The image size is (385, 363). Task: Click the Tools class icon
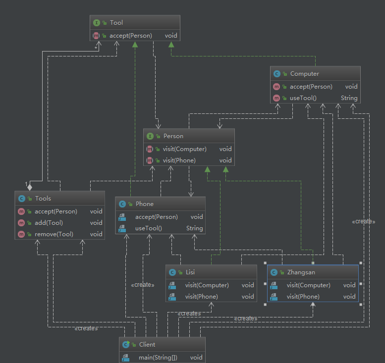[x=21, y=199]
